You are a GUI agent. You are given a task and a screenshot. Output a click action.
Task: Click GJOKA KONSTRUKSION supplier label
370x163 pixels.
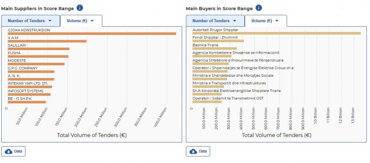(29, 30)
